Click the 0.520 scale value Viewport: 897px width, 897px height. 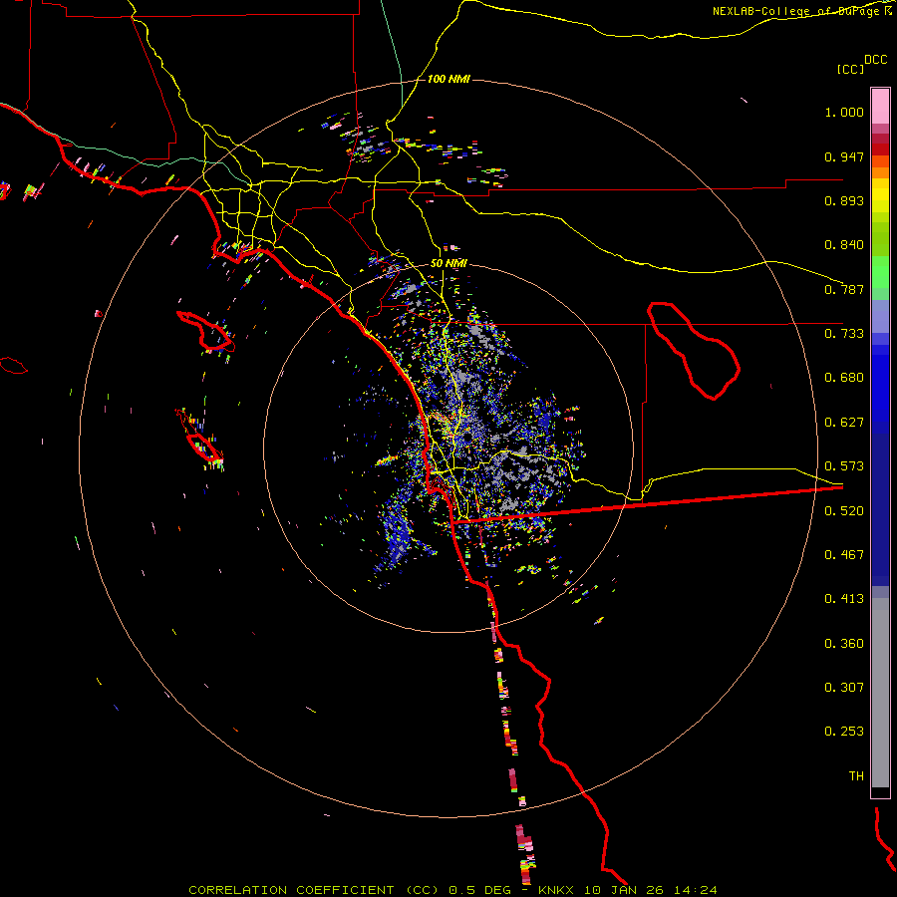(x=844, y=511)
